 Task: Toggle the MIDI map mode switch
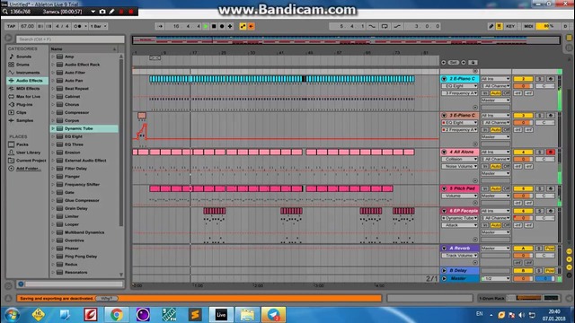(528, 26)
